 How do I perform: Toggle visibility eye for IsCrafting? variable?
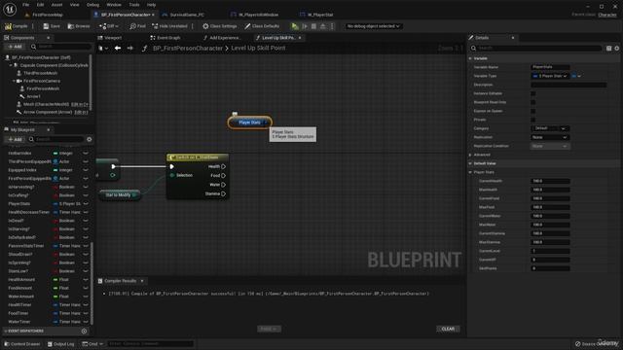86,195
